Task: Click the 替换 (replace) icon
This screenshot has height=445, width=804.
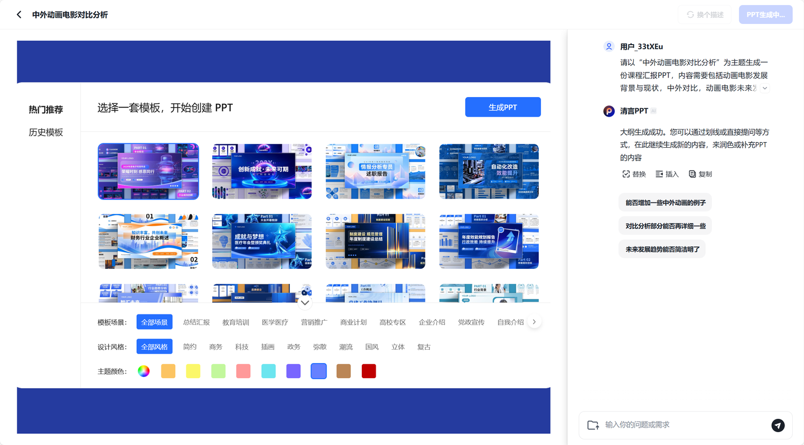Action: pos(625,173)
